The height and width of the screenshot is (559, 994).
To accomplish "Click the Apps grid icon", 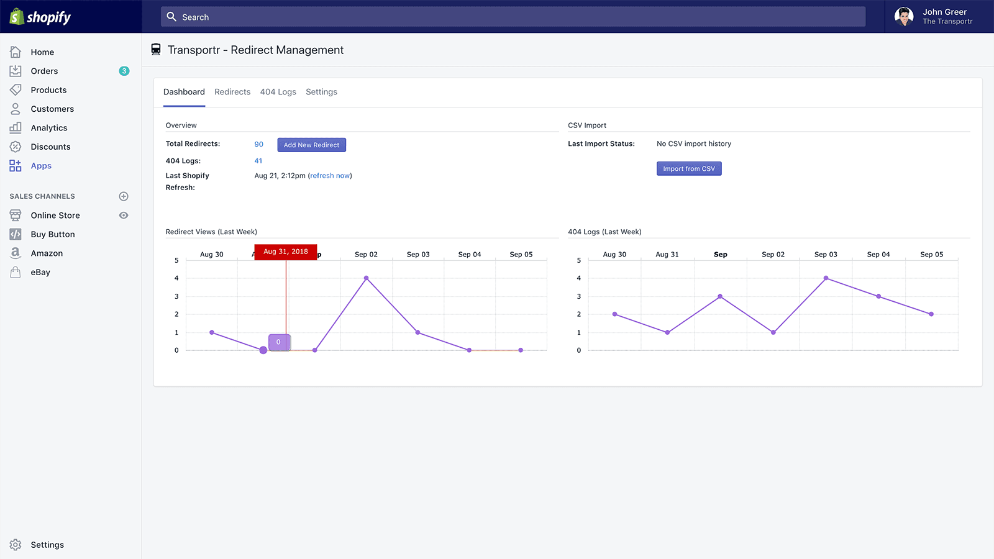I will point(16,166).
